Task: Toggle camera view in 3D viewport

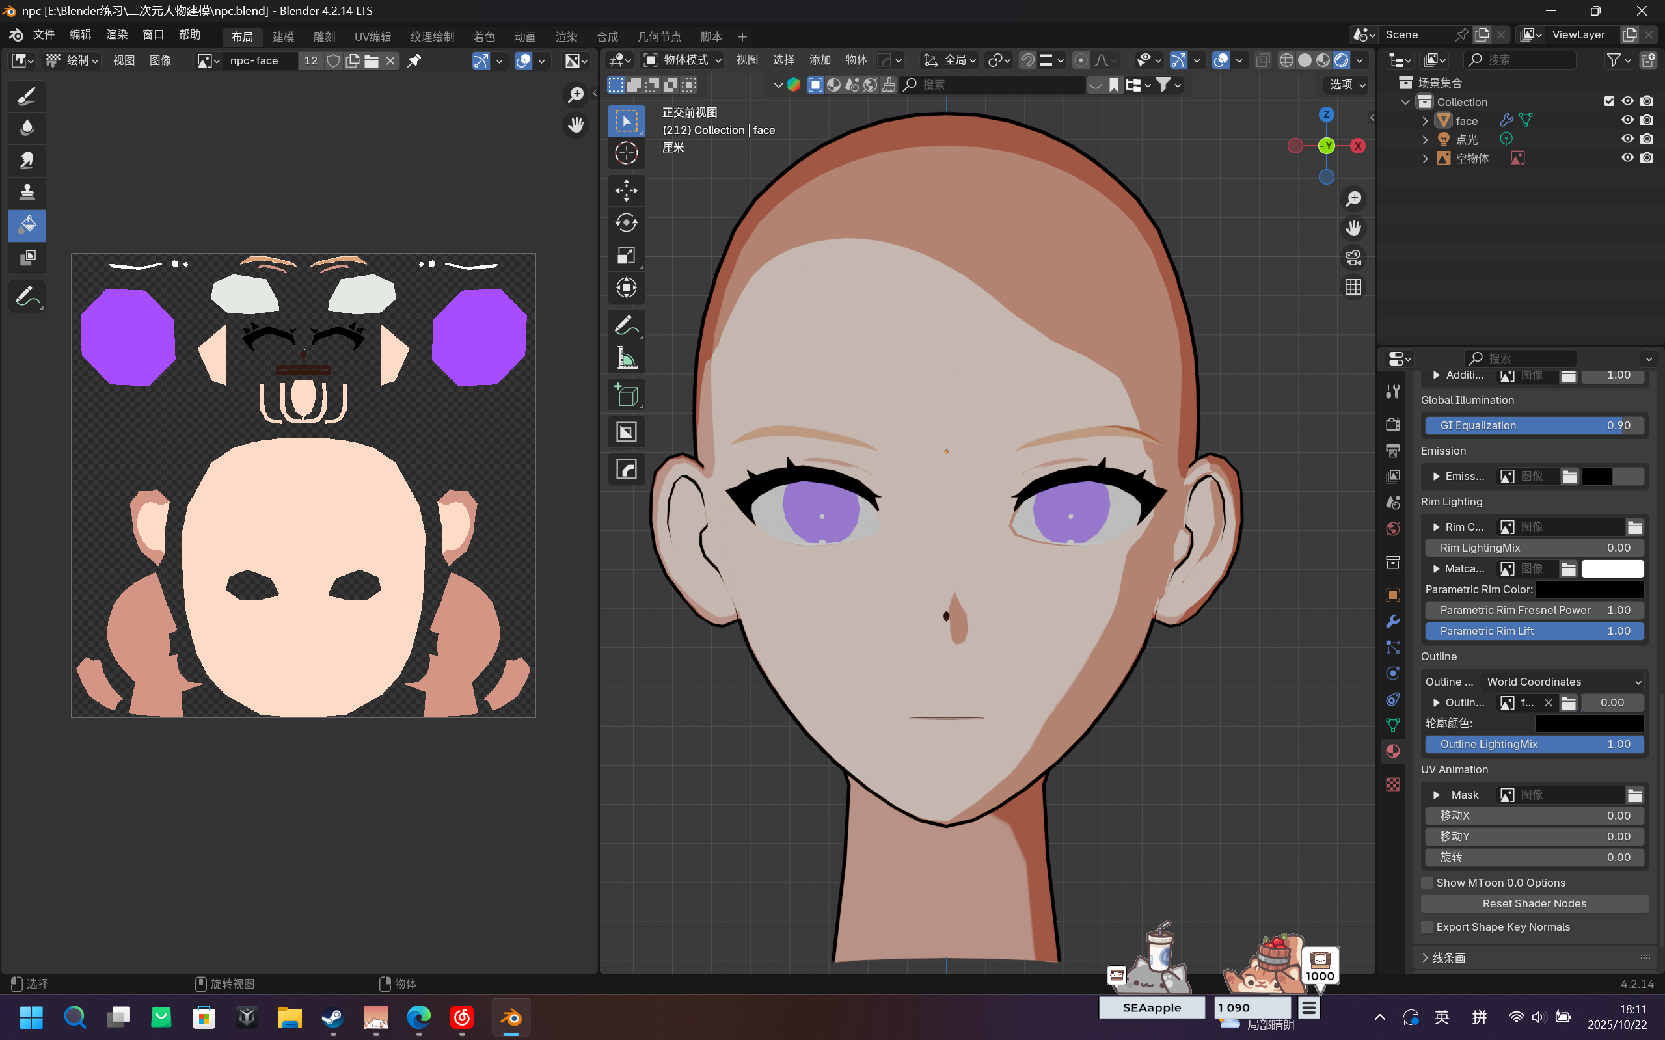Action: [x=1353, y=258]
